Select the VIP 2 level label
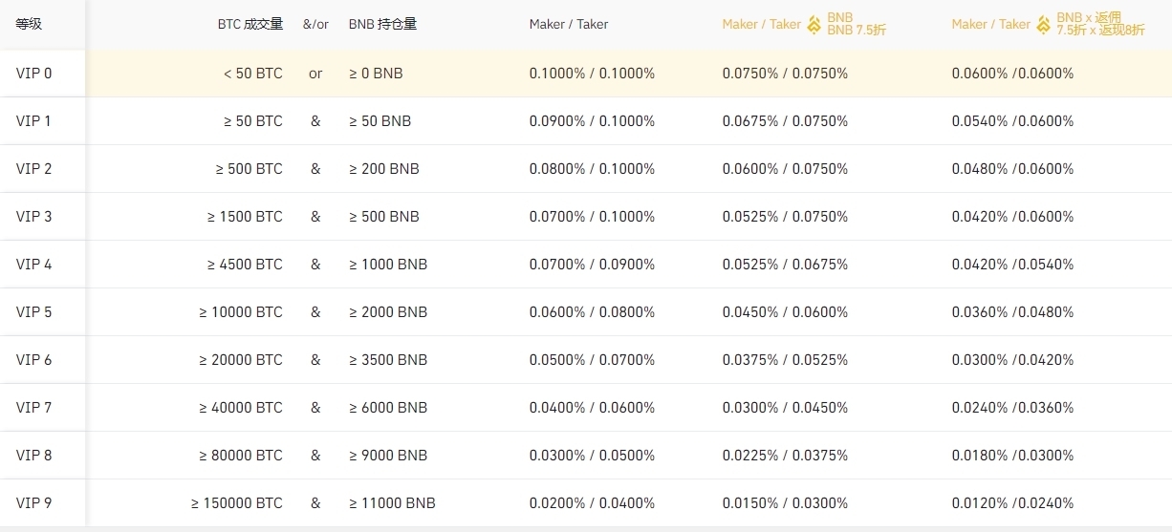Viewport: 1172px width, 532px height. tap(34, 169)
